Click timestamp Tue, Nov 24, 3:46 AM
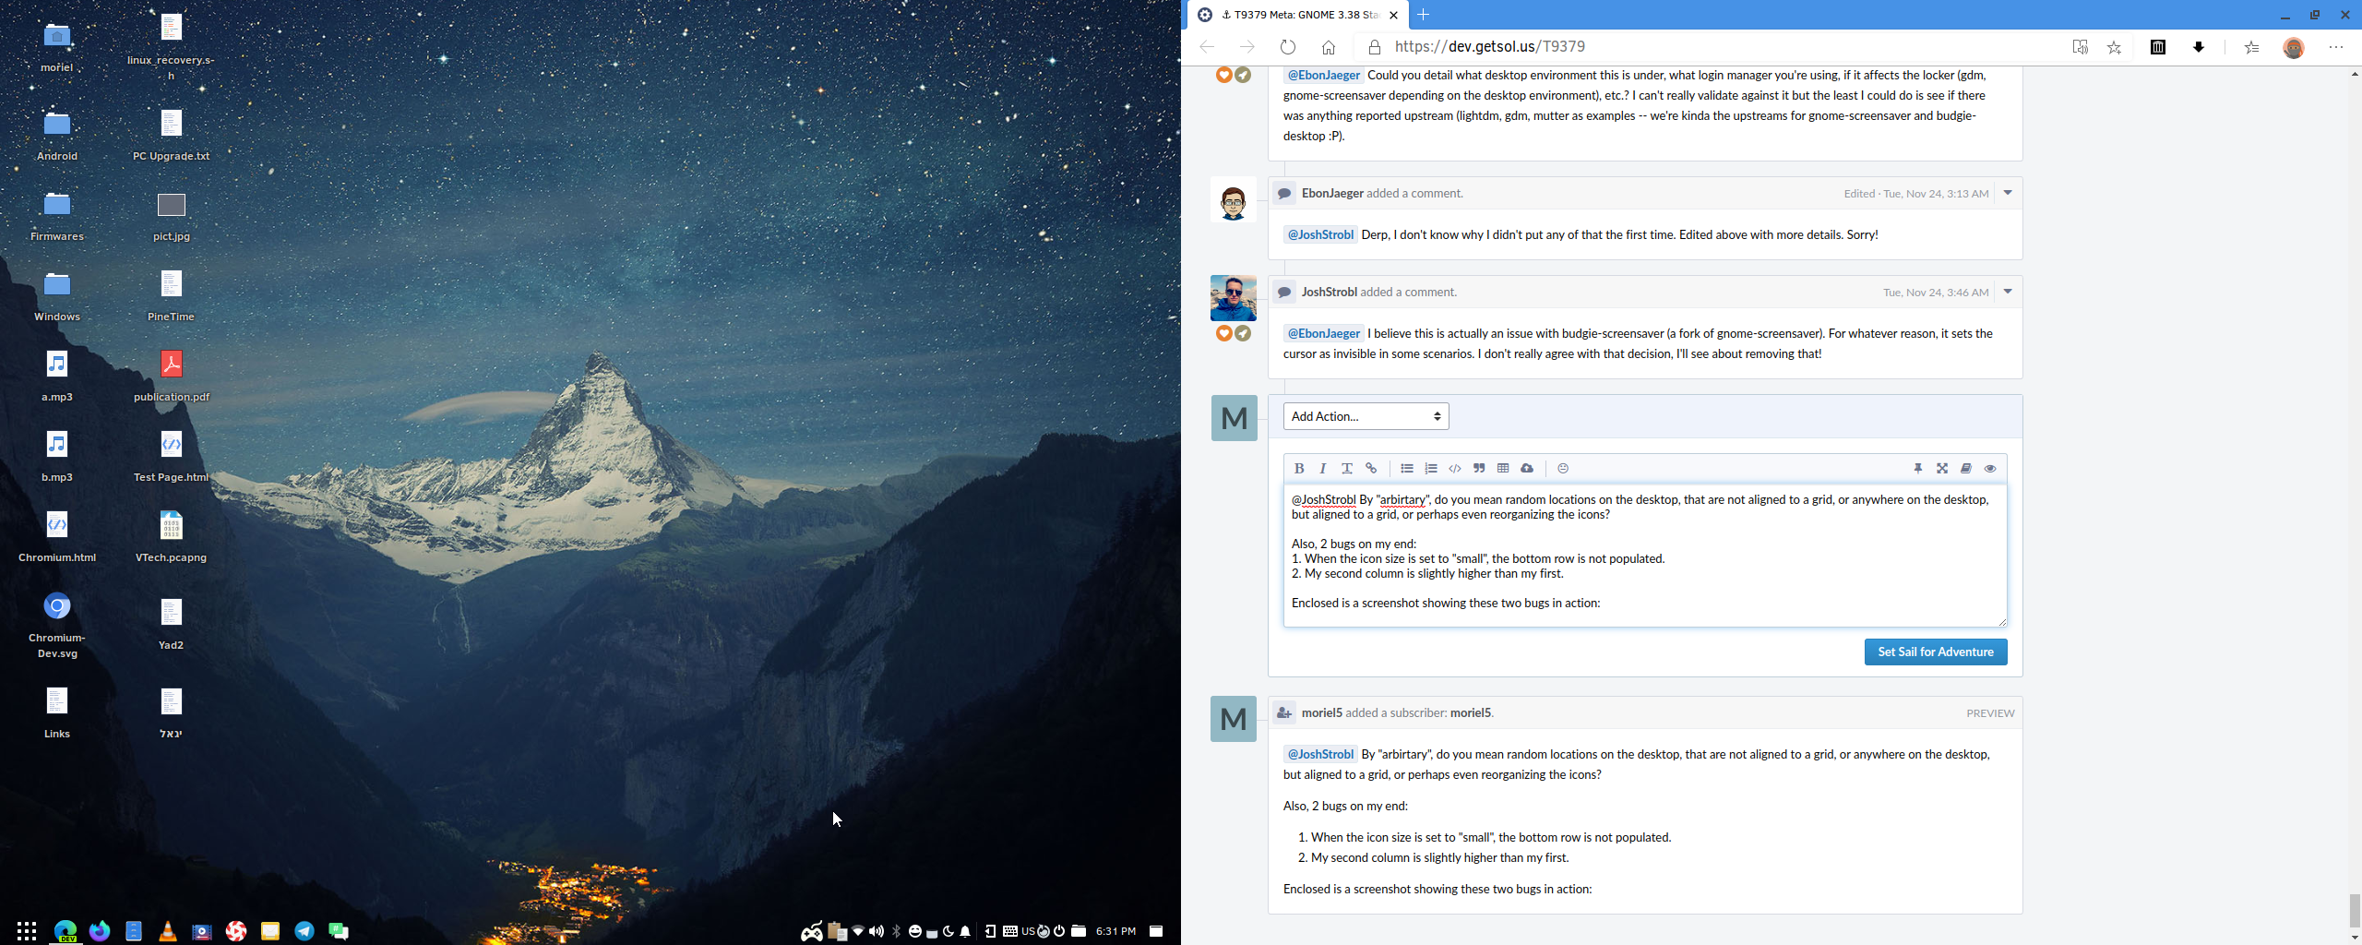Viewport: 2362px width, 945px height. pyautogui.click(x=1936, y=293)
